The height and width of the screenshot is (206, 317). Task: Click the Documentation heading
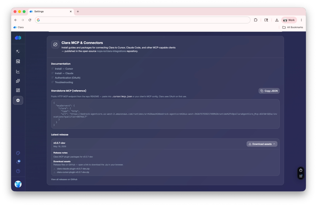[61, 64]
